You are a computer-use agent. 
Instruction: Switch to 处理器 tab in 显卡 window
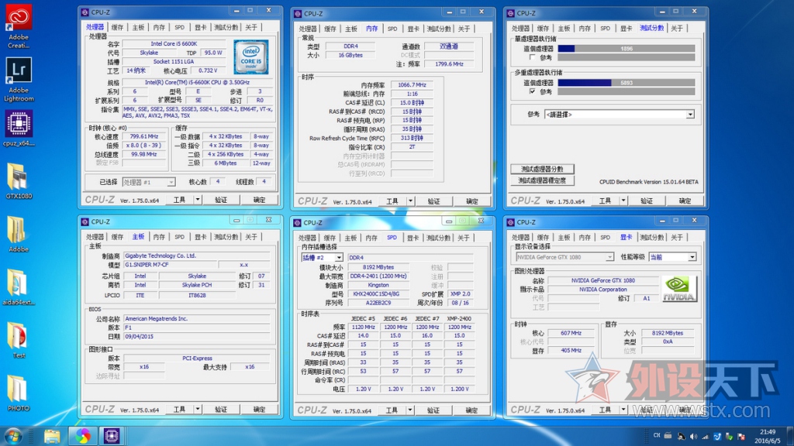[x=520, y=237]
